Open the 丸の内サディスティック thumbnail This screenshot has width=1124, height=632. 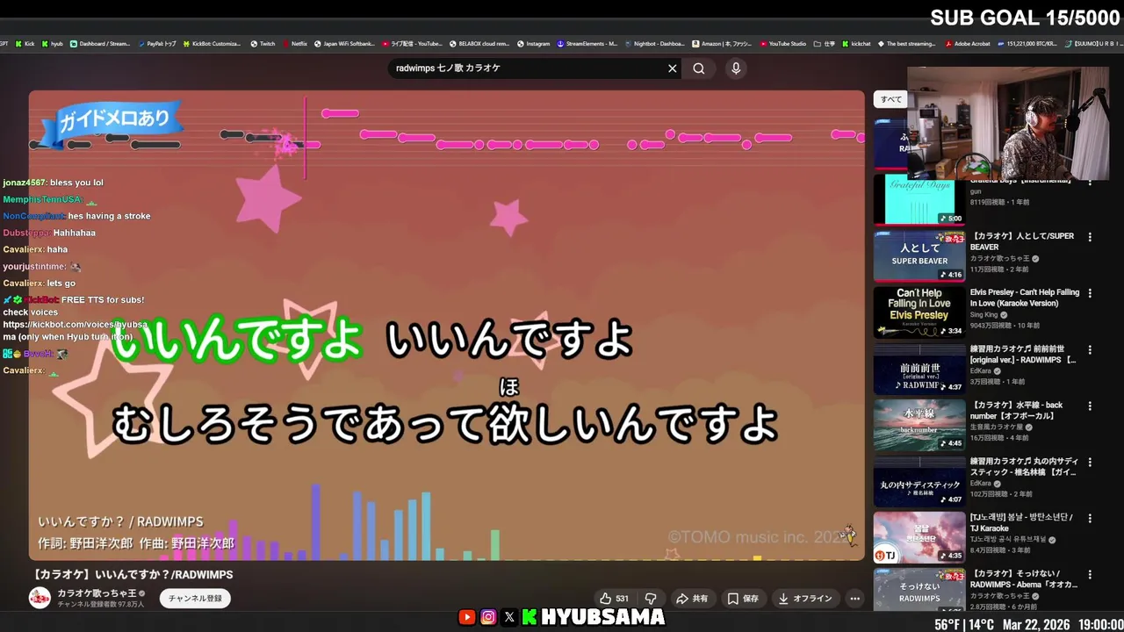(919, 482)
